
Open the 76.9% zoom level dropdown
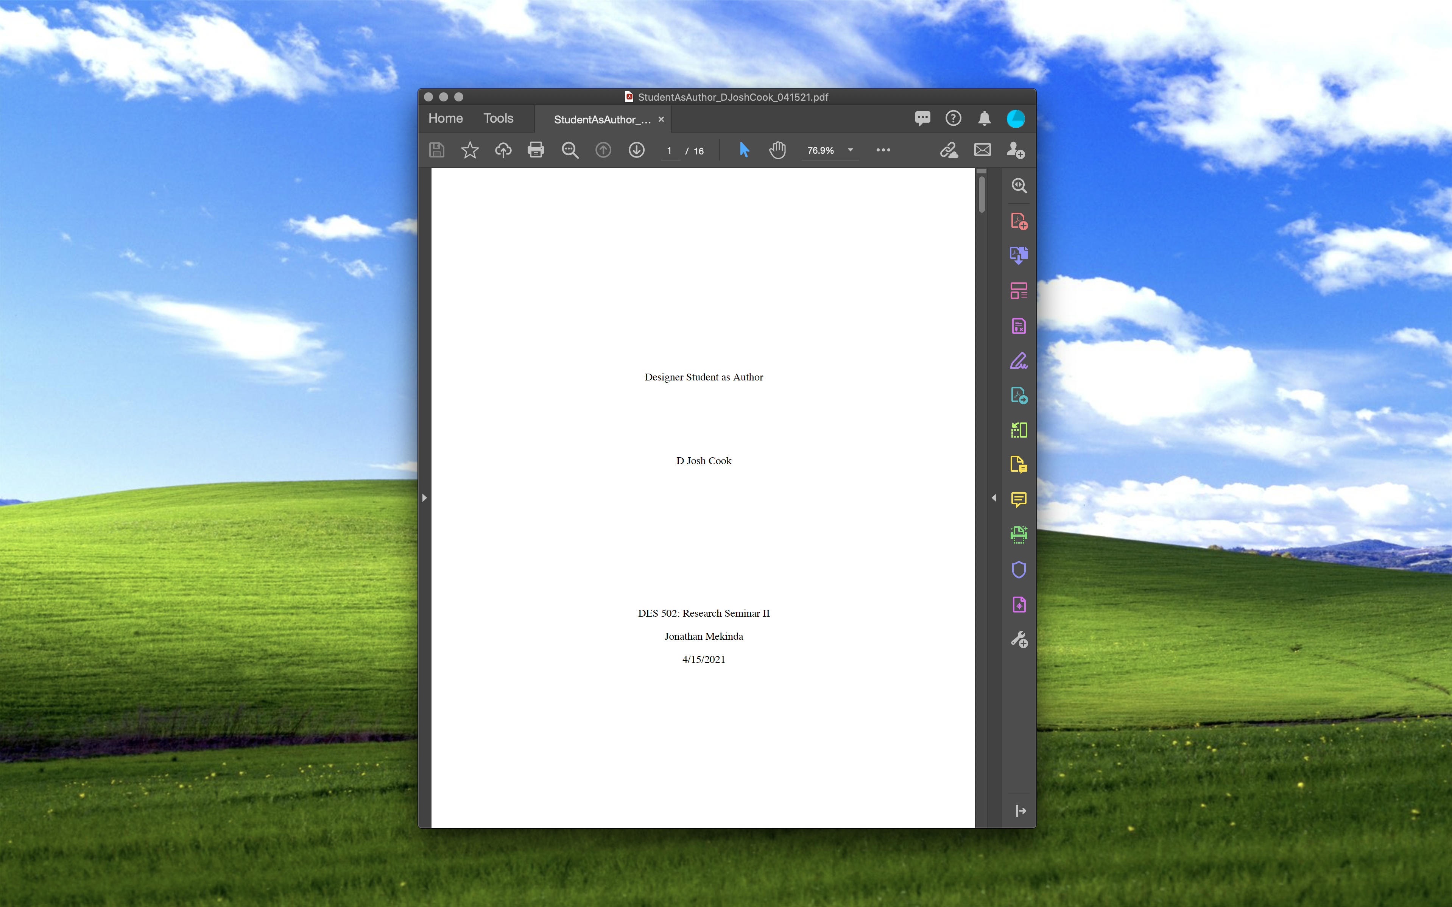point(850,151)
